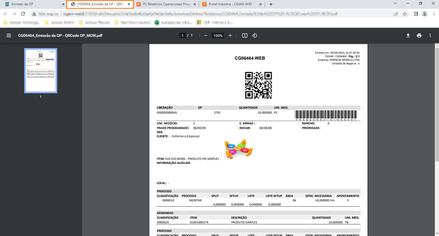Viewport: 439px width, 236px height.
Task: Open the PDF viewer more actions menu
Action: tap(430, 36)
